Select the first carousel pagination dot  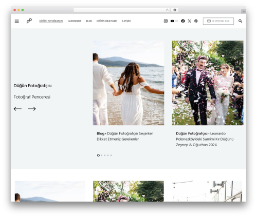[98, 155]
